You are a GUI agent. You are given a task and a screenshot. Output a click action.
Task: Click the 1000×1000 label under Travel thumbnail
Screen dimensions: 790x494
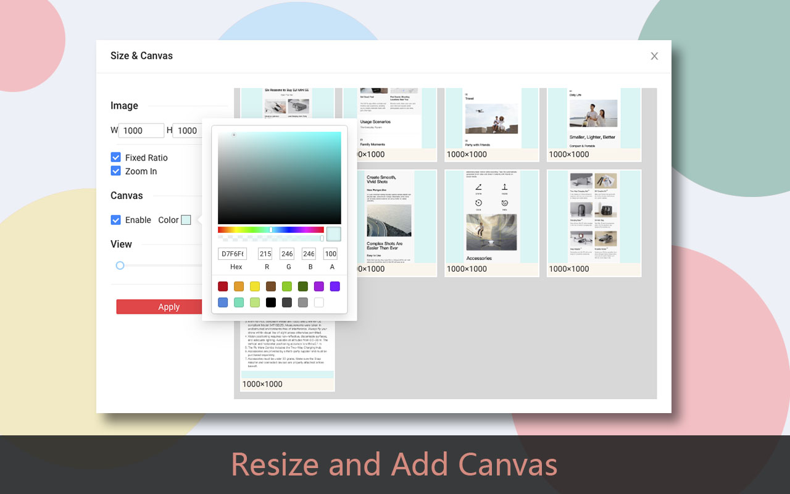click(x=467, y=154)
